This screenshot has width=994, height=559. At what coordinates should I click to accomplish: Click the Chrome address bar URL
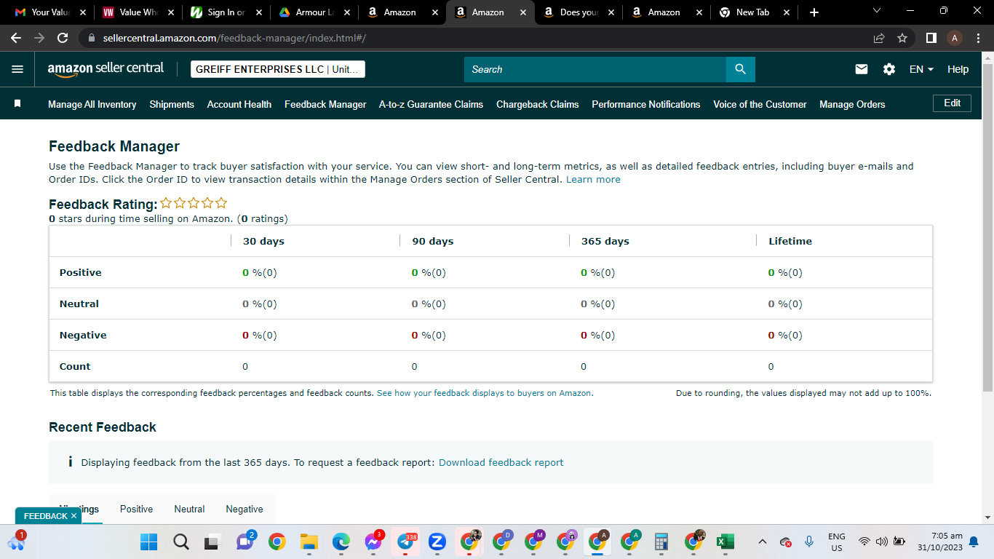coord(234,38)
